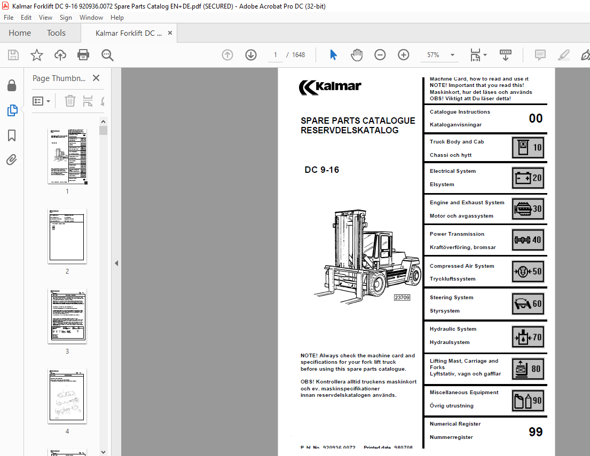
Task: Click the Hydraulic System 70 icon
Action: pyautogui.click(x=528, y=337)
